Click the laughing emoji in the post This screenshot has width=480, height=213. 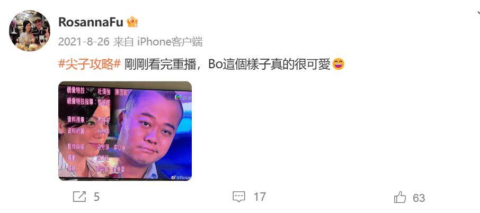pyautogui.click(x=338, y=64)
